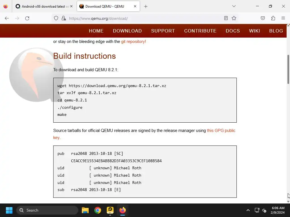Viewport: 290px width, 217px height.
Task: Open DOWNLOAD in site navigation
Action: tap(127, 31)
